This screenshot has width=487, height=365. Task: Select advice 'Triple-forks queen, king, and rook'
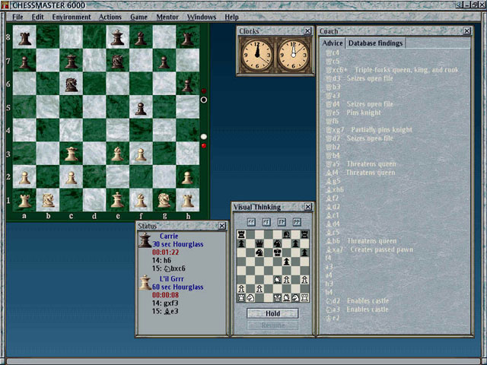(392, 70)
